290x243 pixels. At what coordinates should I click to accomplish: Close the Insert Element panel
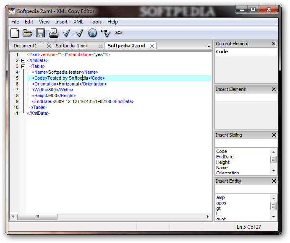[x=274, y=89]
